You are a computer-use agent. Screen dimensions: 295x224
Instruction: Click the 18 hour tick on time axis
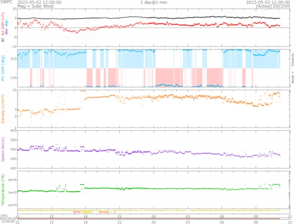coord(85,216)
